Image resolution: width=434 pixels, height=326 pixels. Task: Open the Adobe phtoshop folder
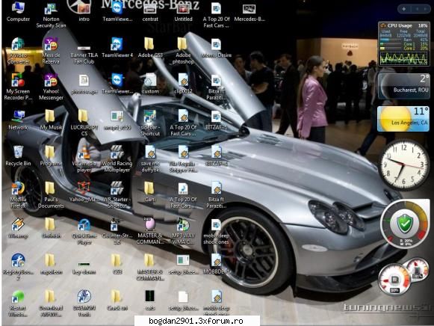183,51
